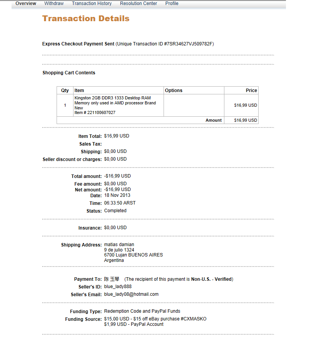Click the Fee amount value $0,00 USD

(x=115, y=184)
